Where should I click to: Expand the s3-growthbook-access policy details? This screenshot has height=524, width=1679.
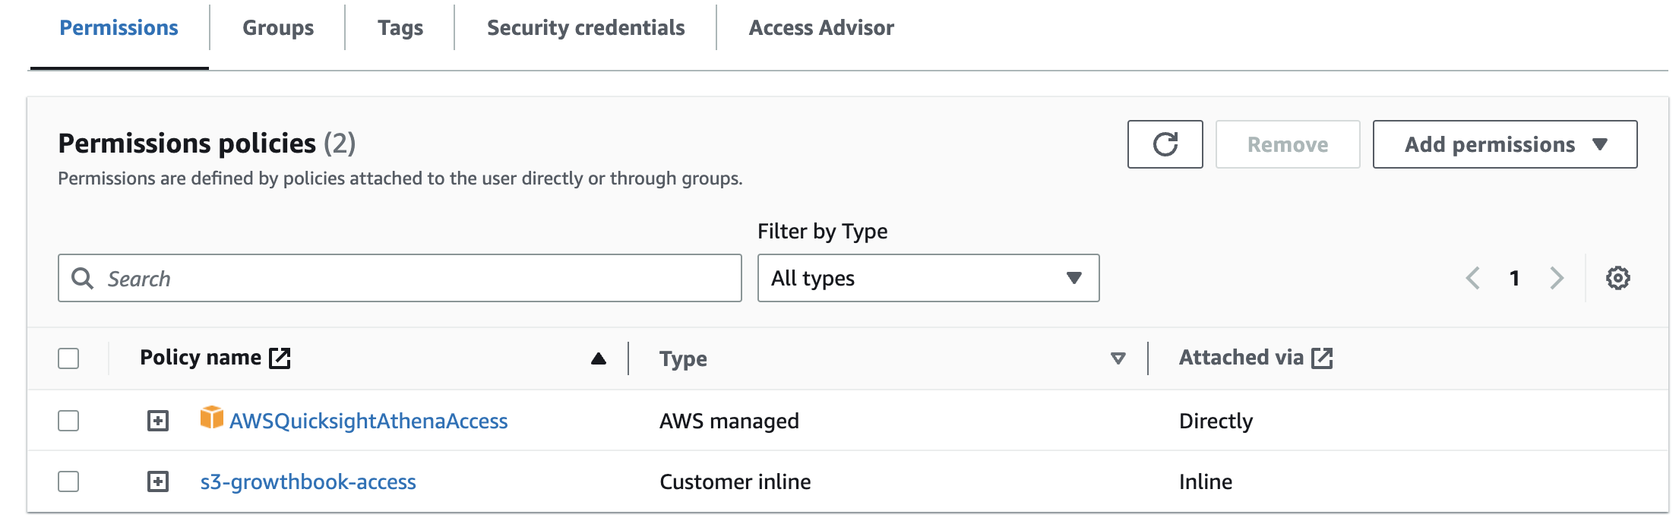158,481
